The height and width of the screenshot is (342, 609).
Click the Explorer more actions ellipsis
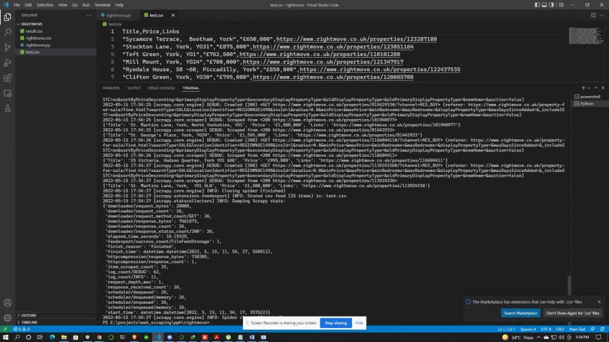(x=89, y=15)
